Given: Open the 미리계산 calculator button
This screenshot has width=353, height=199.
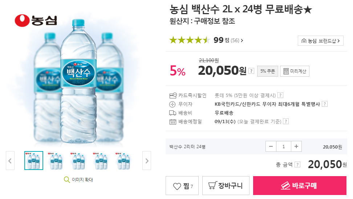Looking at the screenshot, I should click(295, 71).
